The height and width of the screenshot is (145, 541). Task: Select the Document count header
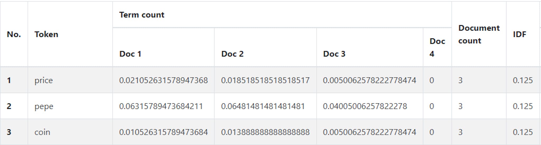(479, 34)
